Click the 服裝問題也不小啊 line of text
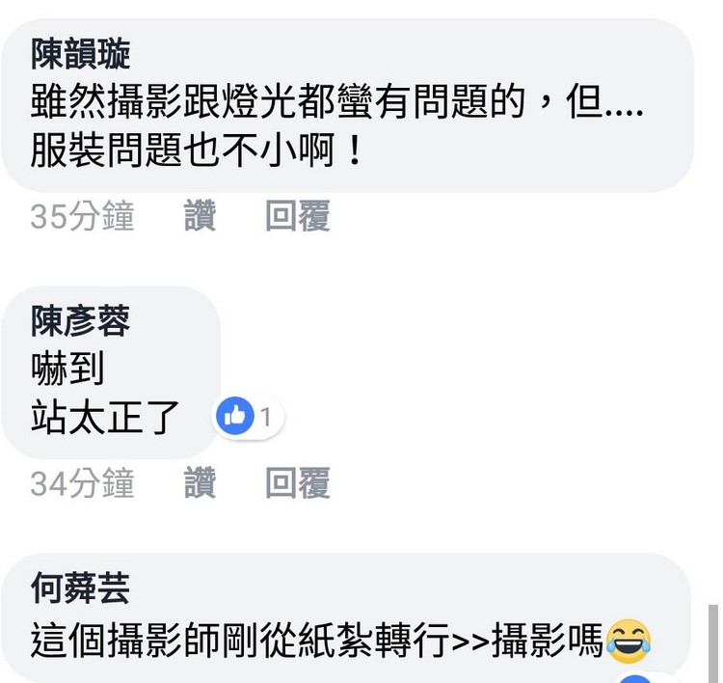 click(196, 150)
